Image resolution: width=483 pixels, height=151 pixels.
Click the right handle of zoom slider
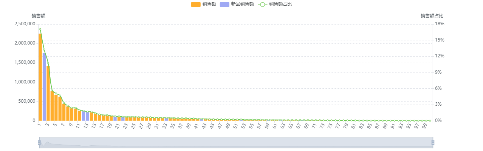(x=433, y=142)
